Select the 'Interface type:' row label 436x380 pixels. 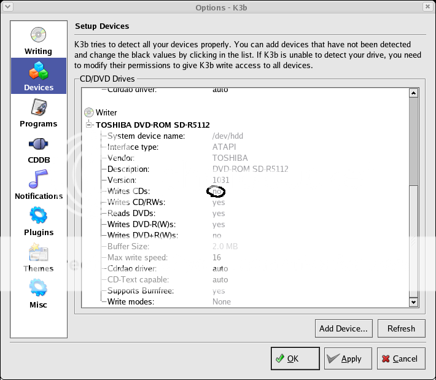133,147
